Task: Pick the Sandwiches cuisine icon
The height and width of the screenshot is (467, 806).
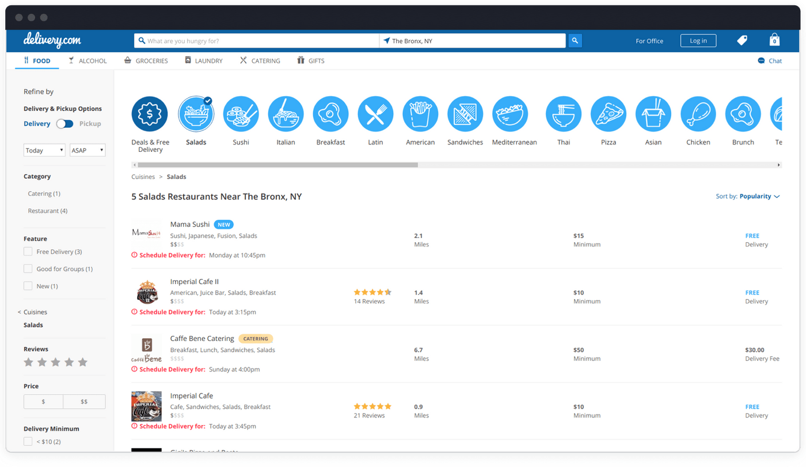Action: pos(465,114)
